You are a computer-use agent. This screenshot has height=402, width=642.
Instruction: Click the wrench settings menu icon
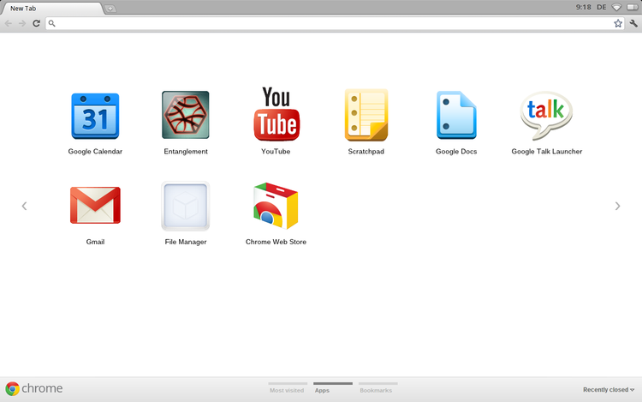pyautogui.click(x=633, y=23)
